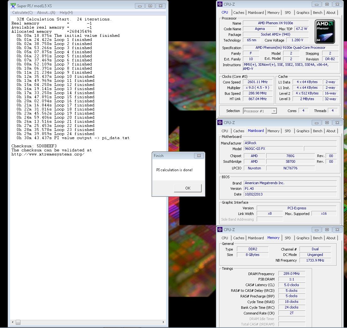This screenshot has width=347, height=328.
Task: Maximize the Super PI window
Action: coord(150,6)
